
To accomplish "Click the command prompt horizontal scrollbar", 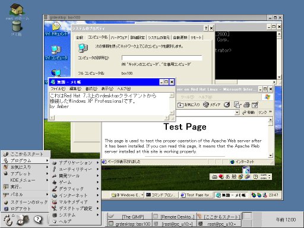I will pyautogui.click(x=246, y=82).
